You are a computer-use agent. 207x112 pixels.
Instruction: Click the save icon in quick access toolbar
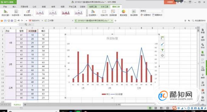coord(5,21)
